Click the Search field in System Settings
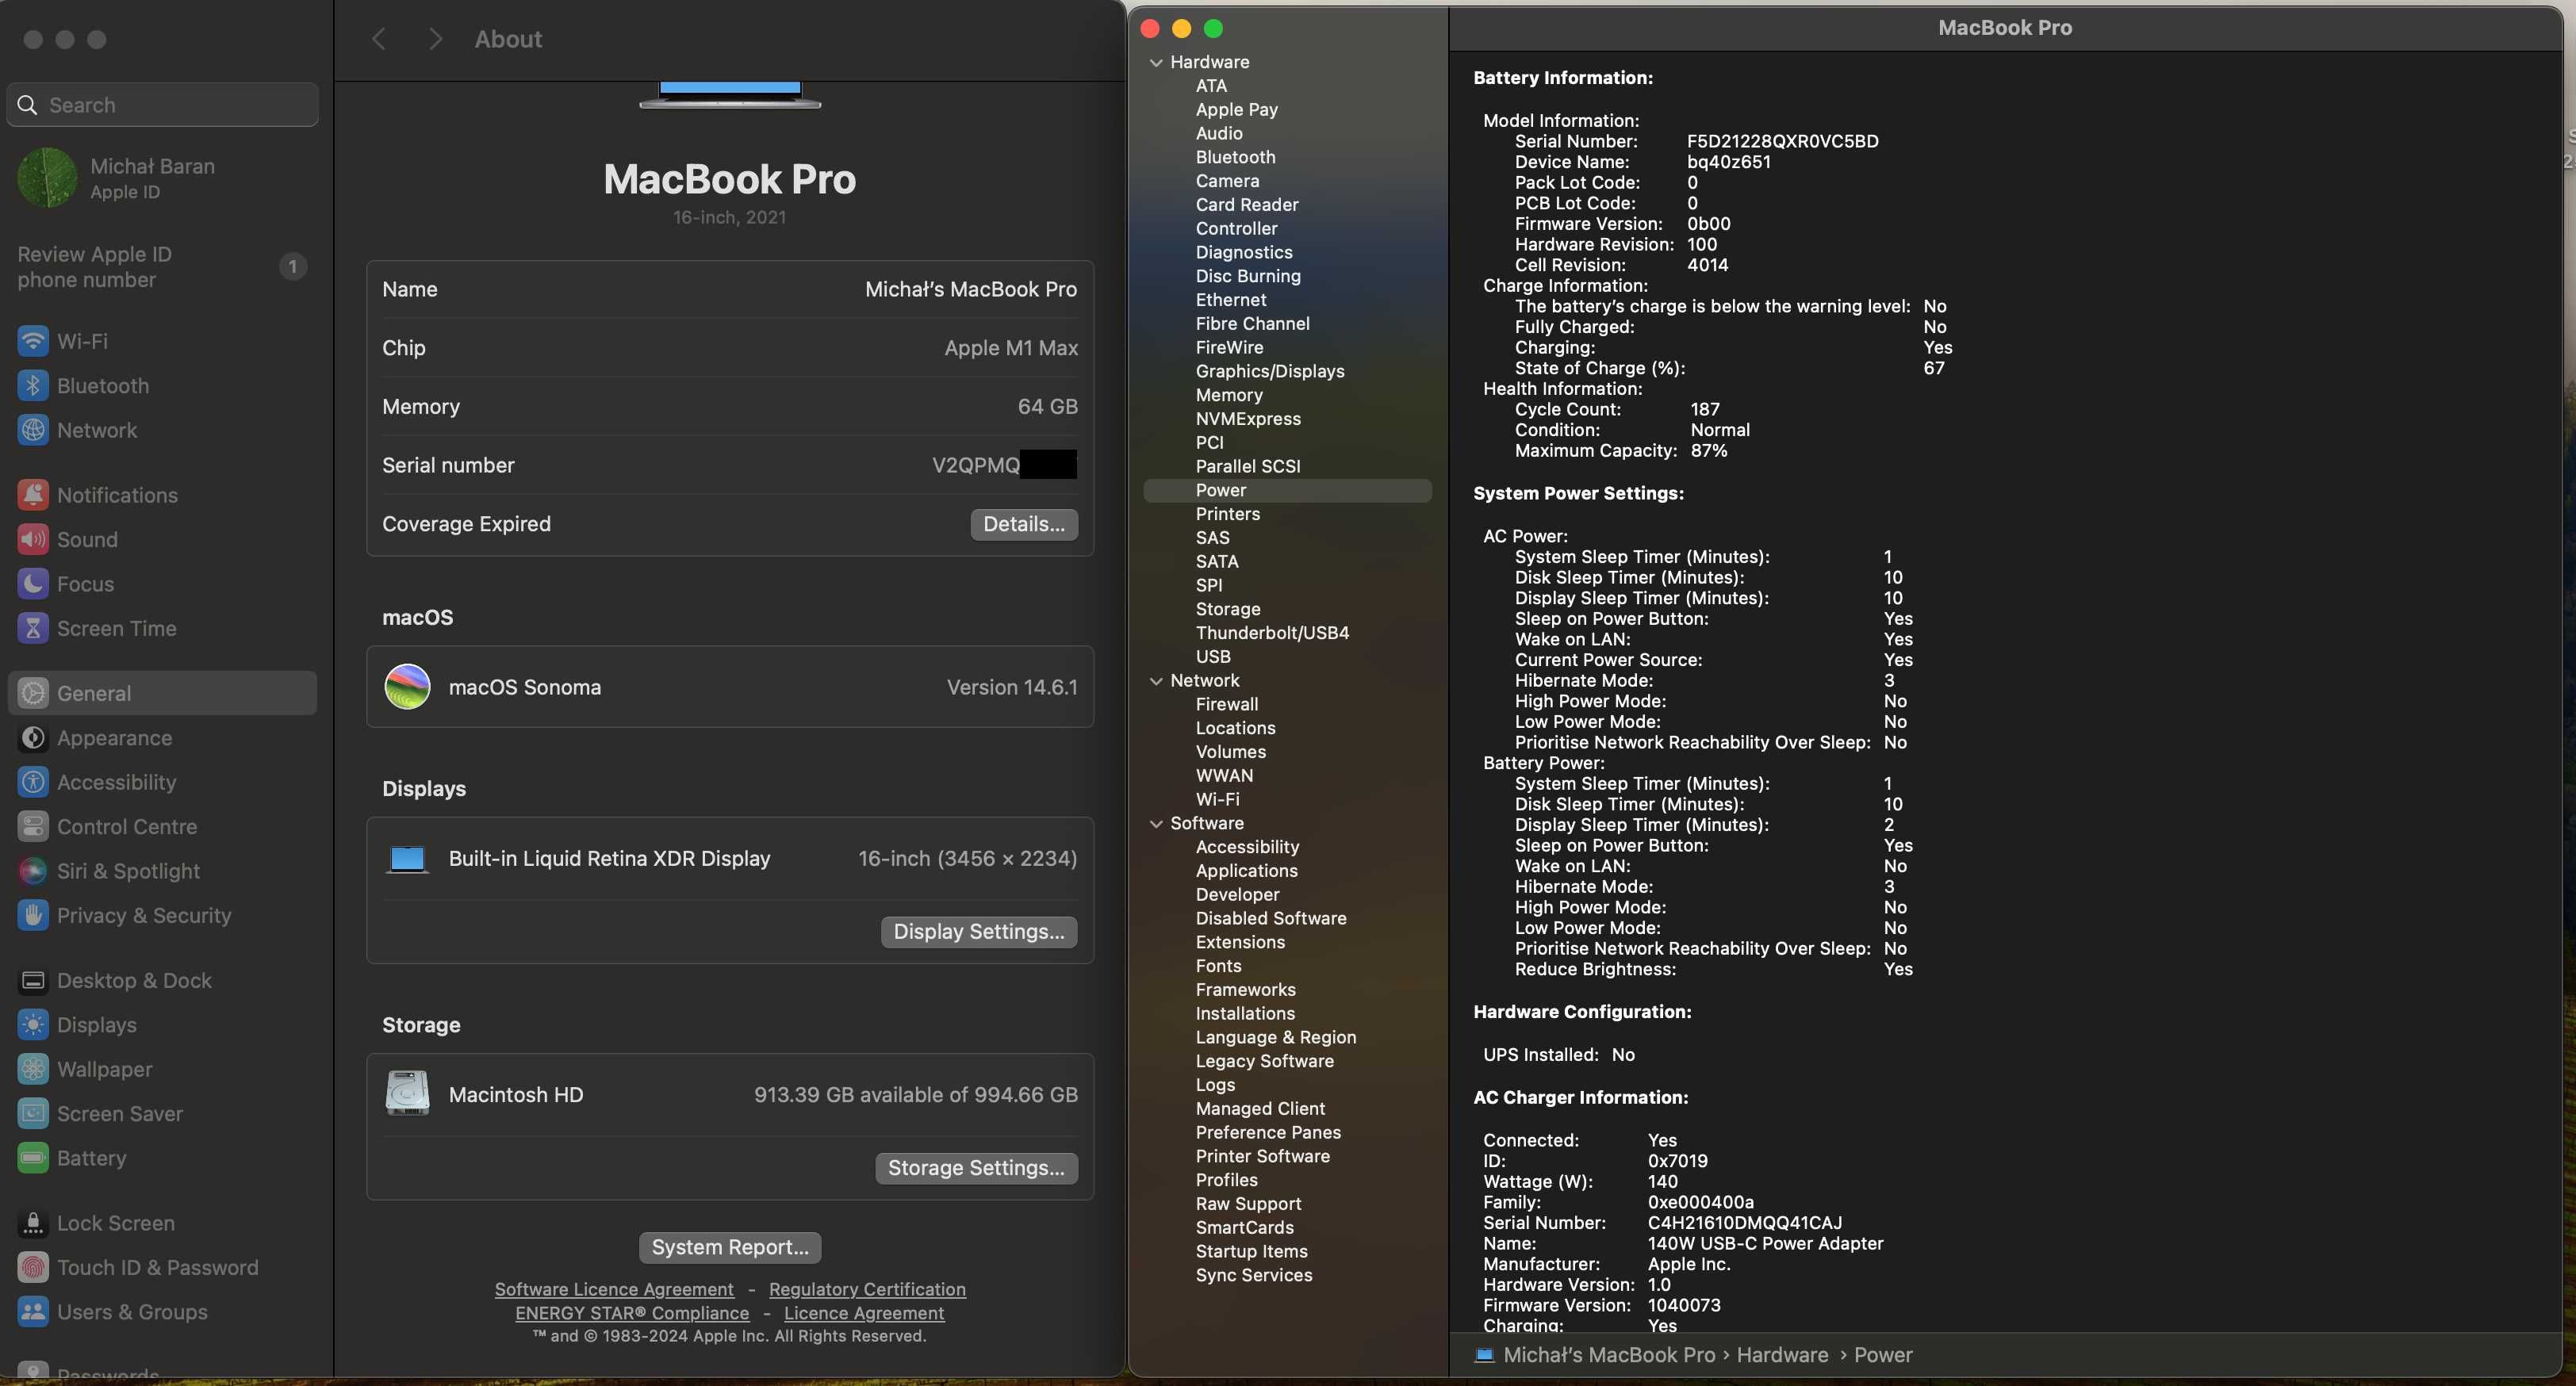 [163, 105]
